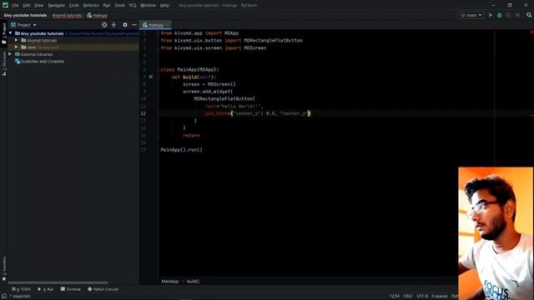Open the Help menu

pos(164,5)
